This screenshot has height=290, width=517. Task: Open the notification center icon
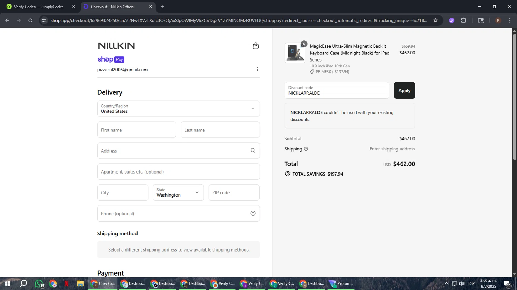[x=507, y=284]
